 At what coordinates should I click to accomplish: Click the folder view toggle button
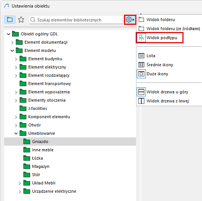(10, 20)
